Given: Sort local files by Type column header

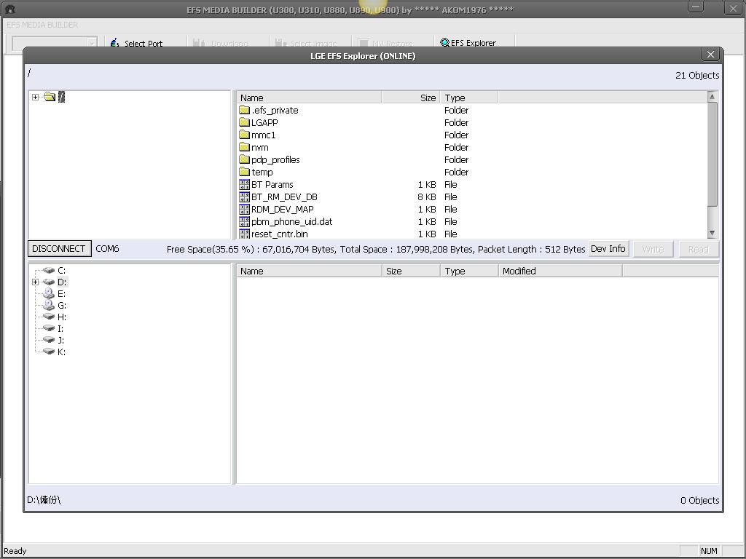Looking at the screenshot, I should pos(469,271).
